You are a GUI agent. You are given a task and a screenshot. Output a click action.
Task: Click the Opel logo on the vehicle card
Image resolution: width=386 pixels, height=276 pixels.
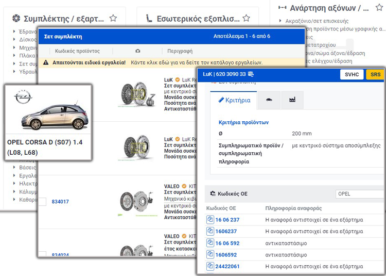[x=23, y=96]
